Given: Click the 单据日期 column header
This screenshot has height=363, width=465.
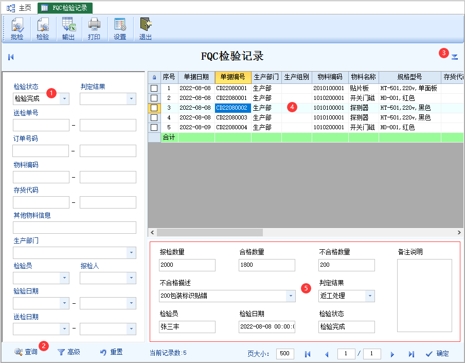Looking at the screenshot, I should click(x=196, y=77).
